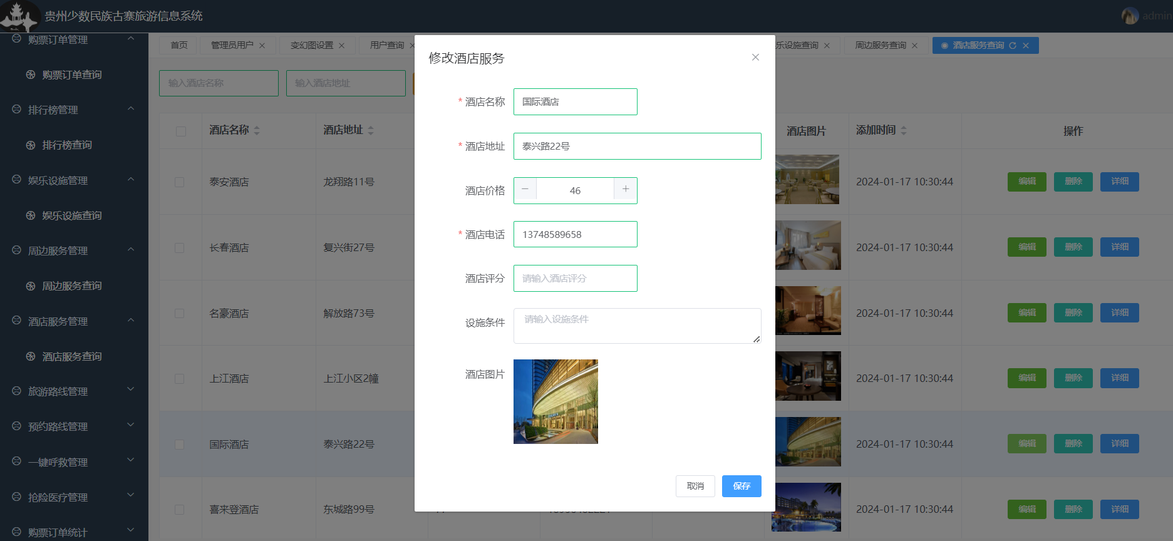Collapse the 周边服务管理 menu chevron
Screen dimensions: 1173x541
point(131,250)
